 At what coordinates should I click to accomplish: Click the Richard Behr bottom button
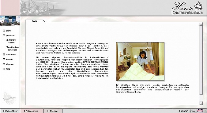(x=10, y=111)
